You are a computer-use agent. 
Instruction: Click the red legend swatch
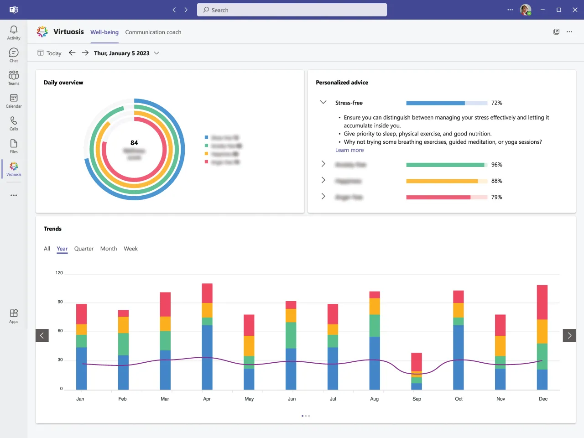pyautogui.click(x=207, y=162)
